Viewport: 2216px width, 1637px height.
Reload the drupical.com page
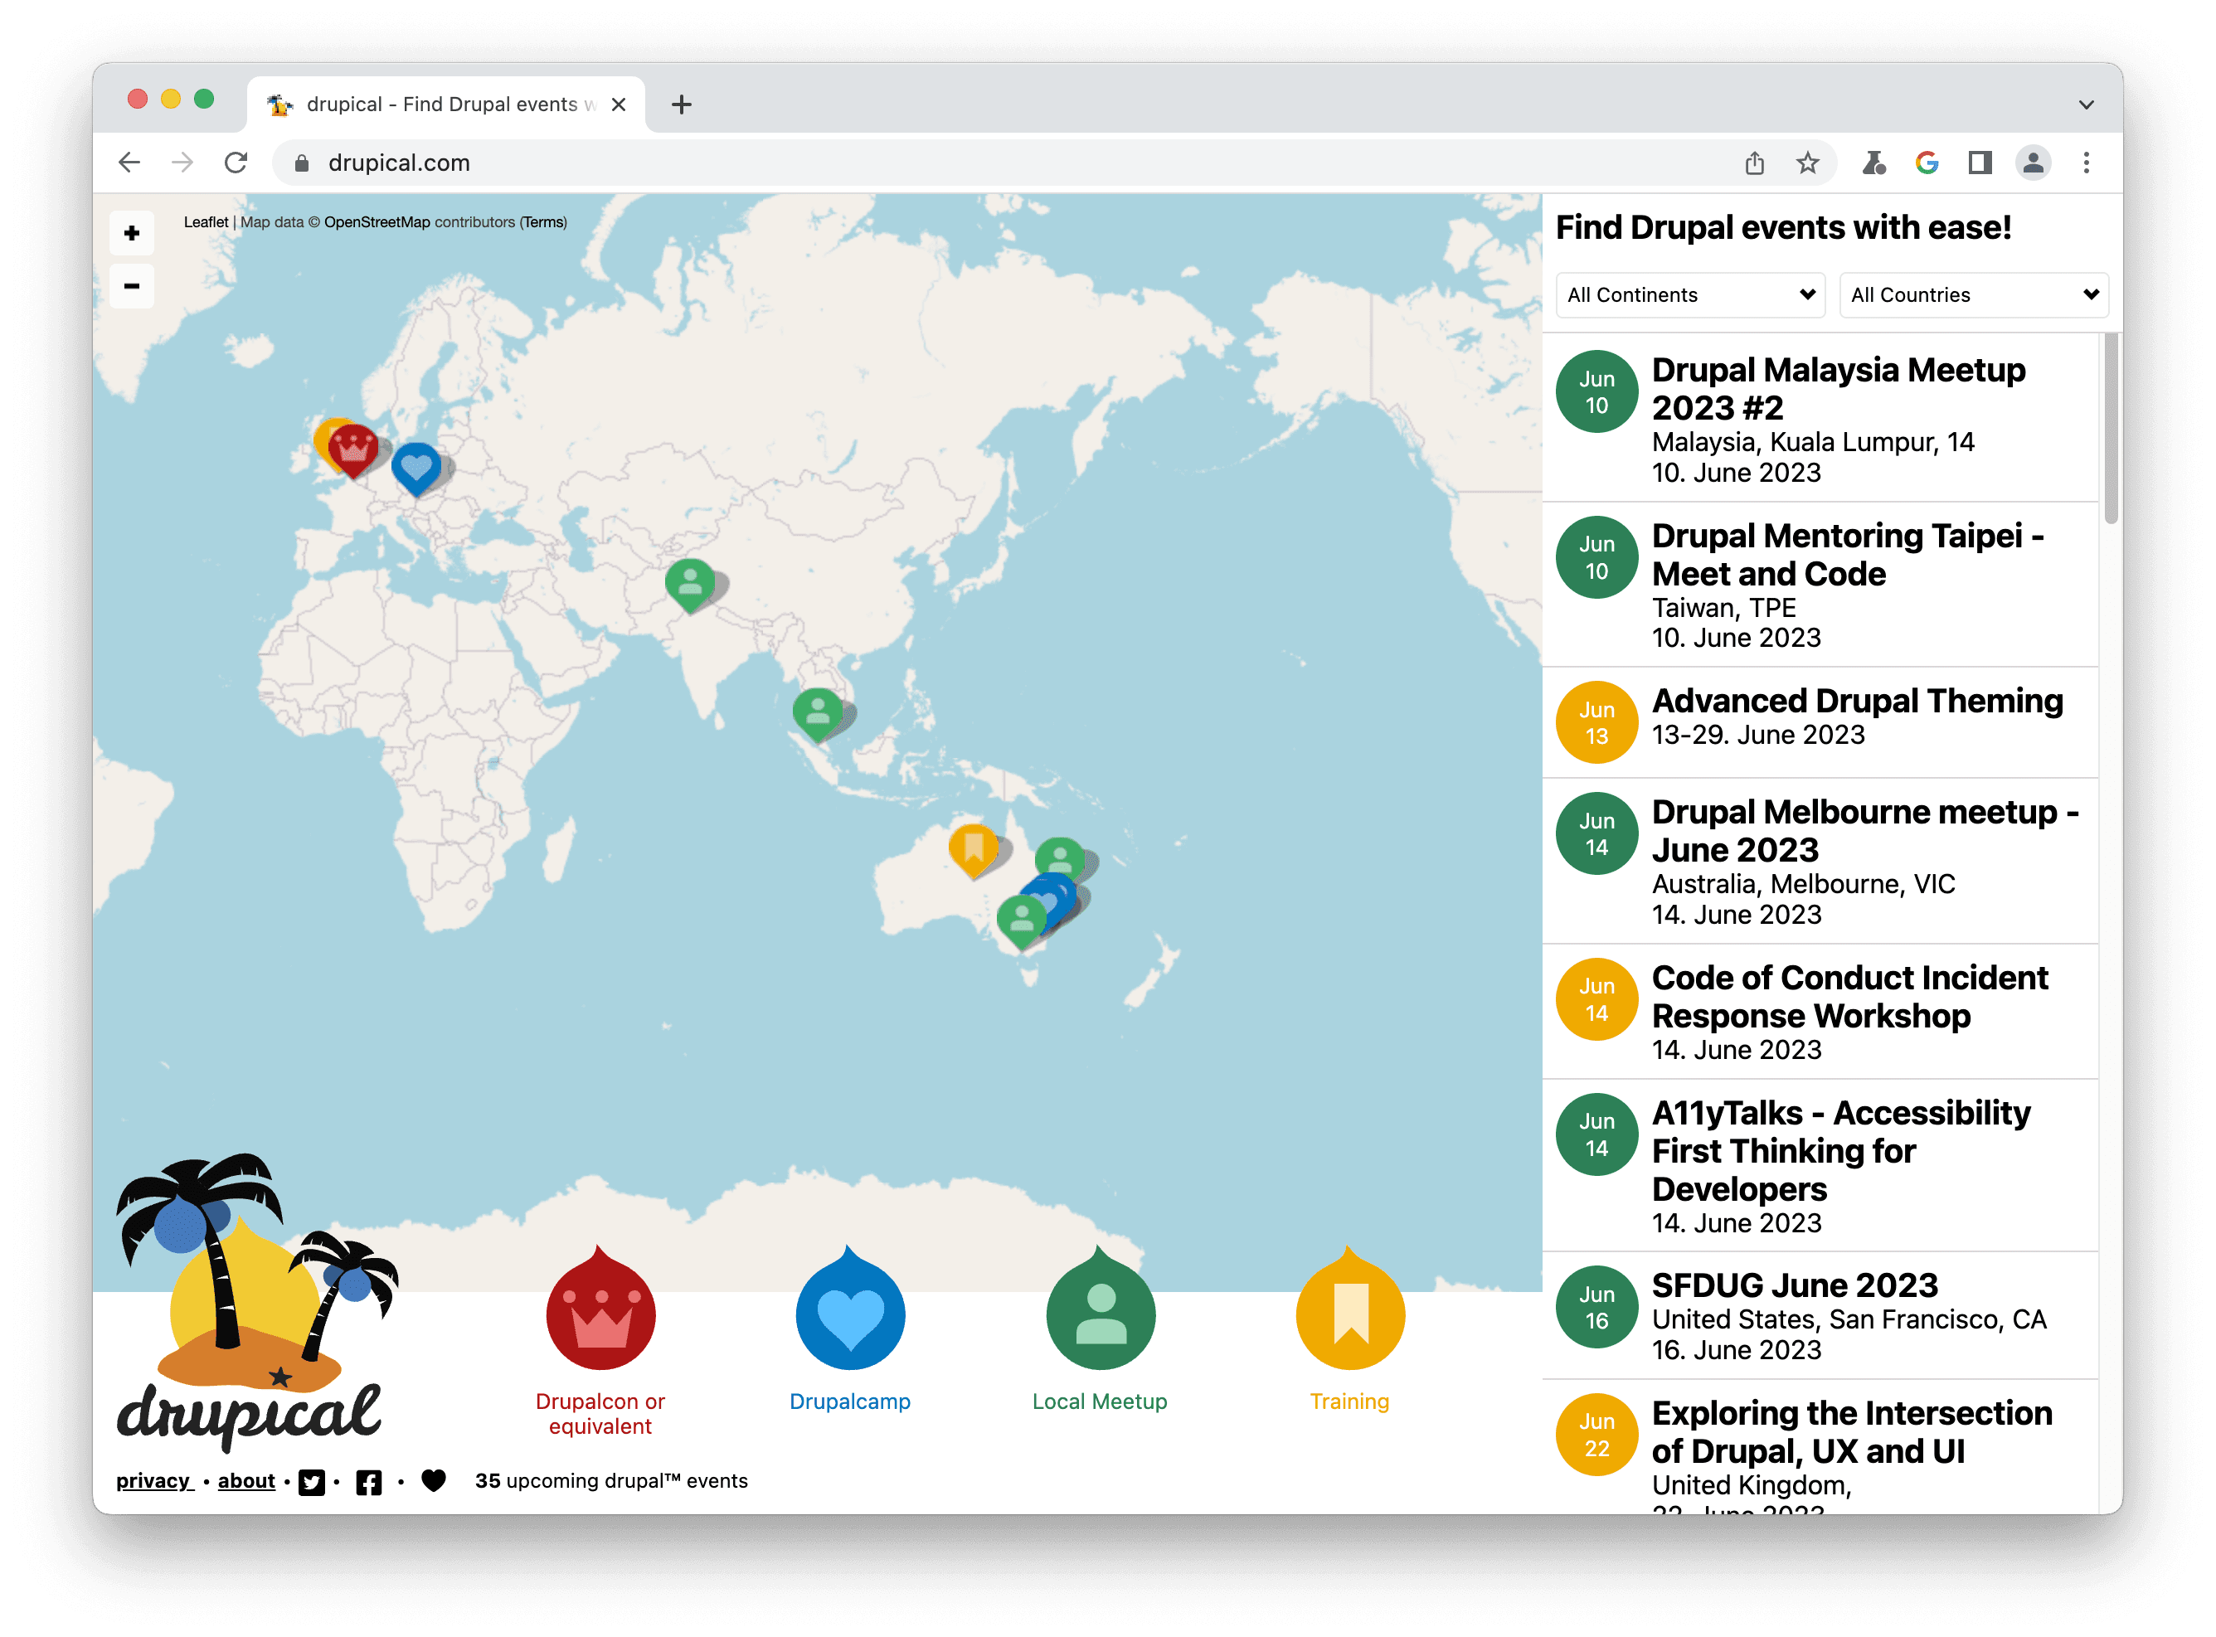point(236,163)
